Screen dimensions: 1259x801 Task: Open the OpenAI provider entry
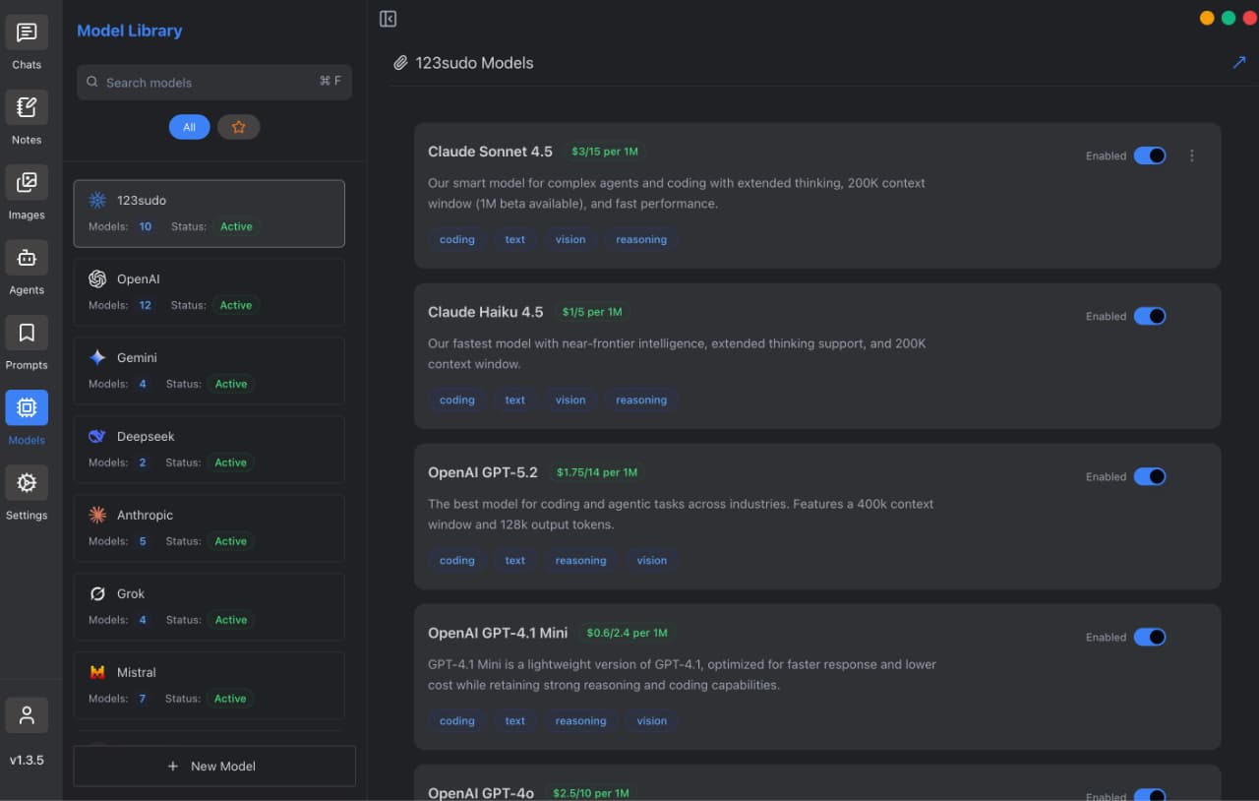pyautogui.click(x=209, y=291)
